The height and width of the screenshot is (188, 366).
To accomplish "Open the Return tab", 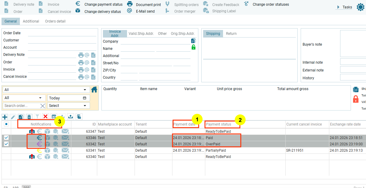I will 231,34.
